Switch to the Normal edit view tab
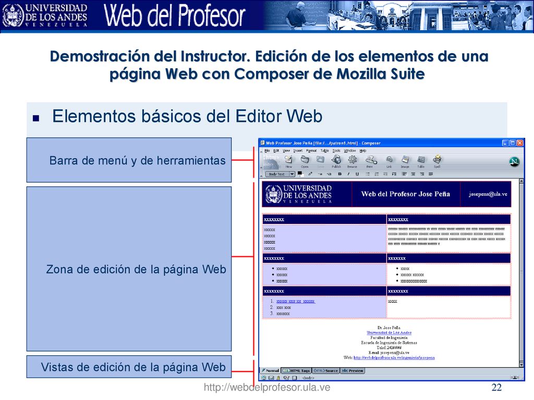 pyautogui.click(x=270, y=370)
